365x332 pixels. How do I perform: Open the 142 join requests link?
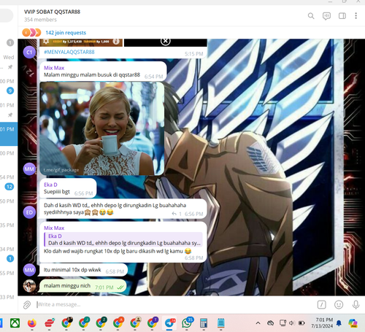66,33
